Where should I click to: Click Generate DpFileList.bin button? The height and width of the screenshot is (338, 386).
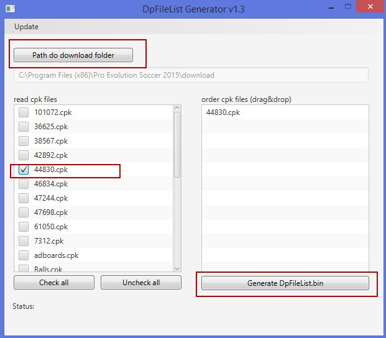285,283
